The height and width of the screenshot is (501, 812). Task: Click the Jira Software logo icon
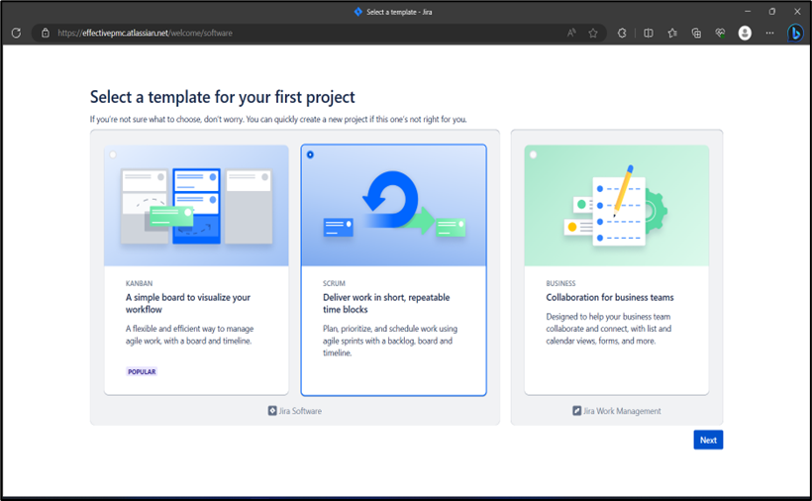click(x=272, y=411)
